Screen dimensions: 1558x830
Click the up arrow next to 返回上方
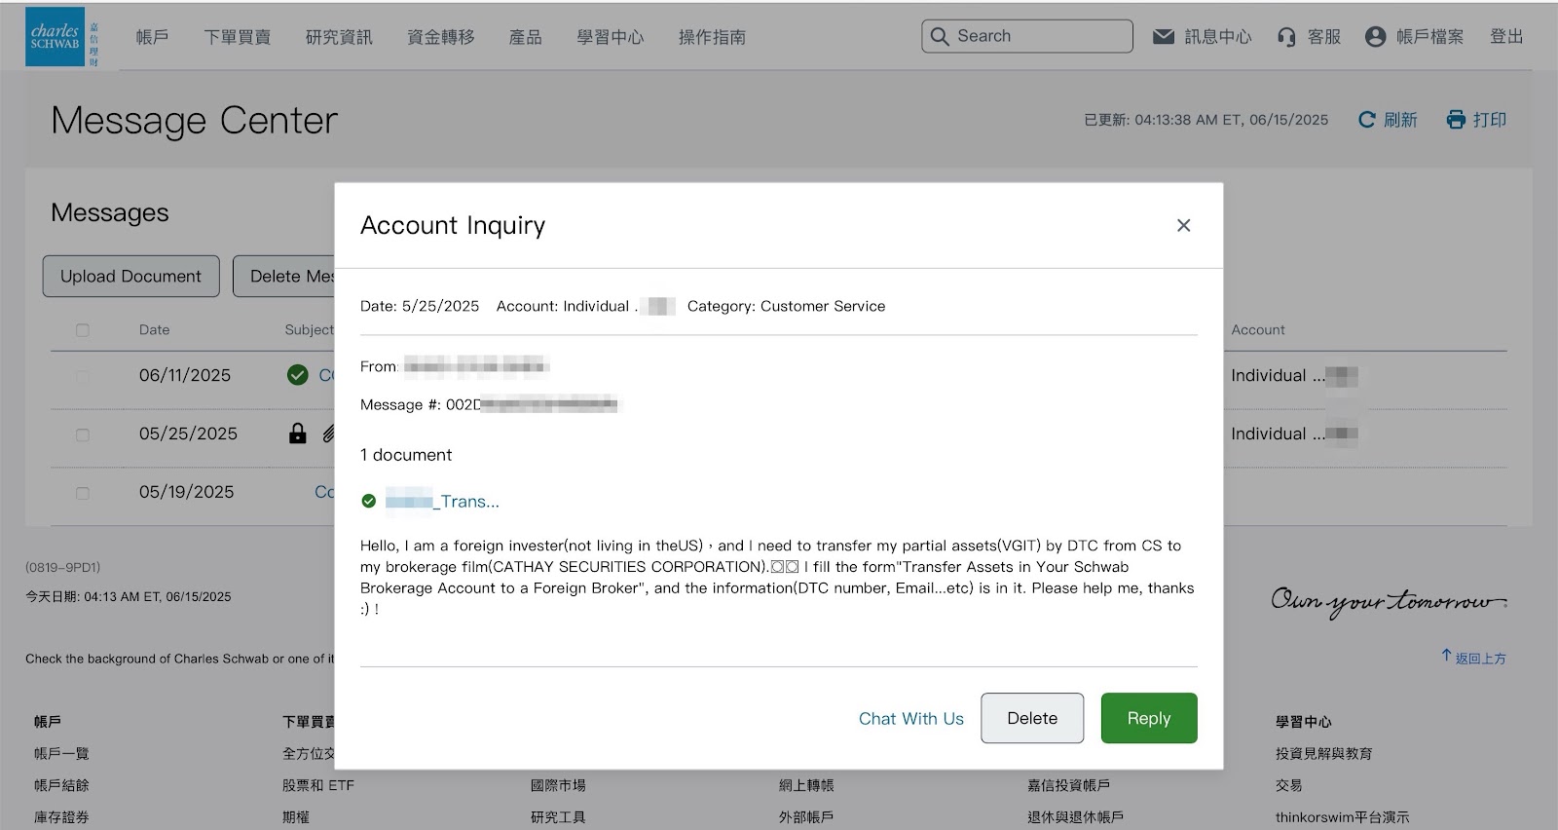pos(1446,657)
